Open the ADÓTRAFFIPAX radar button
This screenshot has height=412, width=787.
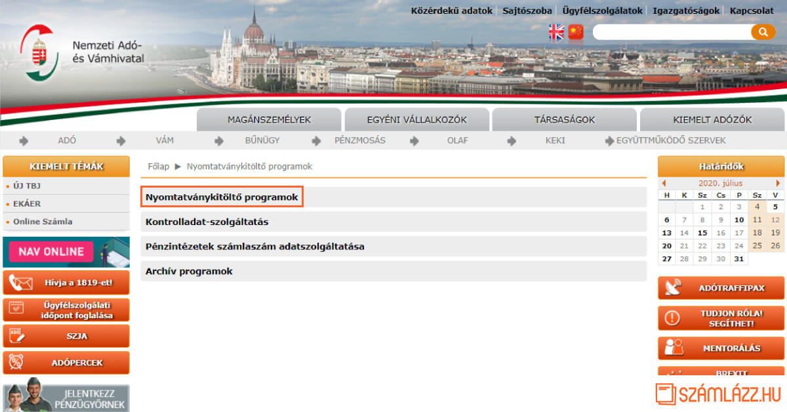click(x=721, y=288)
